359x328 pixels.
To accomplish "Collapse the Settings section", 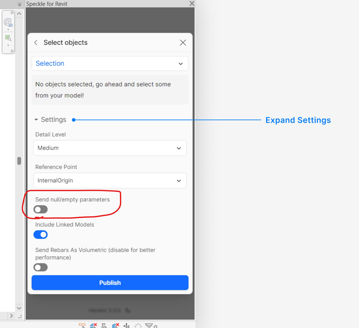I will pos(51,119).
